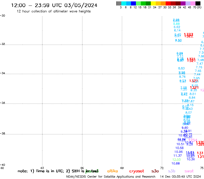Click the dark red 's3a' label
This screenshot has width=204, height=179.
click(155, 171)
